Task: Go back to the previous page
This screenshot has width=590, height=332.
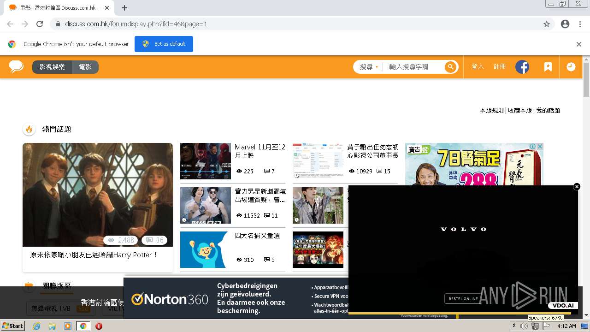Action: point(10,24)
